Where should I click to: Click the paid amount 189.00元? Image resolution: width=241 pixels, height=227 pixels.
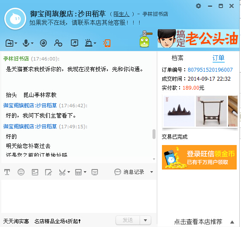click(193, 88)
